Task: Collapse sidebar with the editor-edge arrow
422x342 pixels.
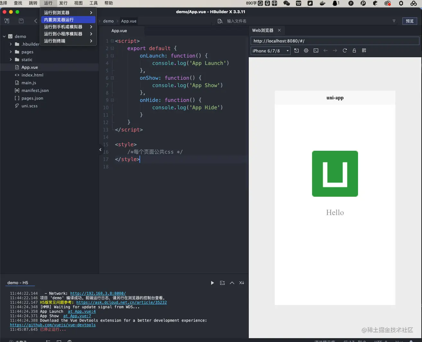Action: (100, 149)
